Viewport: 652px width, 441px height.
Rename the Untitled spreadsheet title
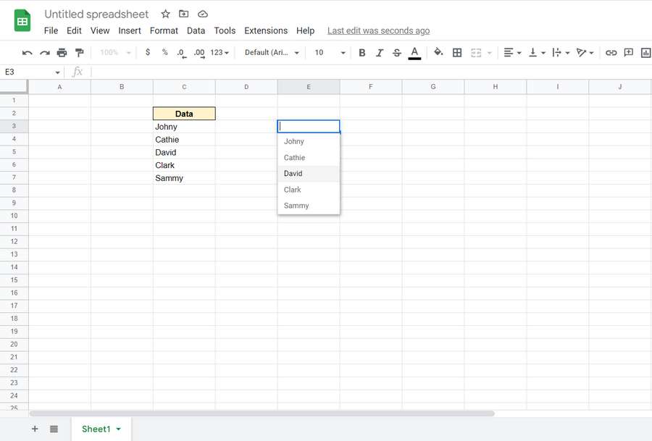(x=96, y=14)
